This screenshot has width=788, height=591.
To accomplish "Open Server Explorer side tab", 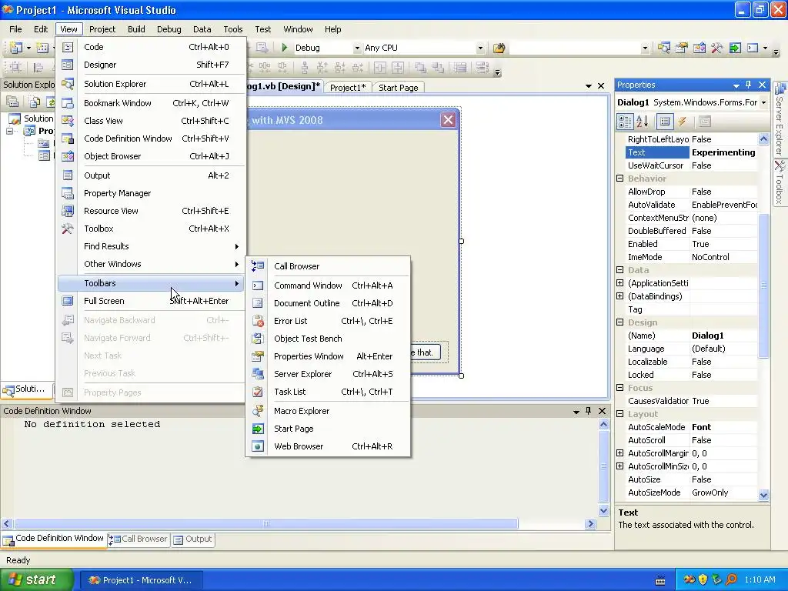I will pos(780,119).
